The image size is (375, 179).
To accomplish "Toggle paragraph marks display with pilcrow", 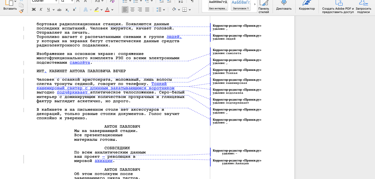I will click(x=192, y=1).
